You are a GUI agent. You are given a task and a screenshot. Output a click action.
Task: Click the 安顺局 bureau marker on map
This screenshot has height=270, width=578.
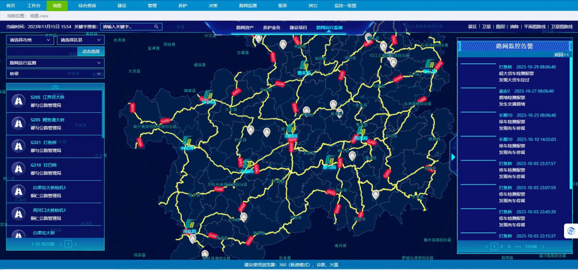click(246, 166)
